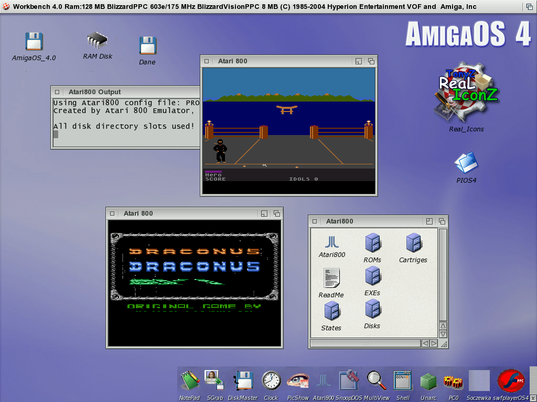Launch DiskMaster from the dock

click(x=243, y=381)
